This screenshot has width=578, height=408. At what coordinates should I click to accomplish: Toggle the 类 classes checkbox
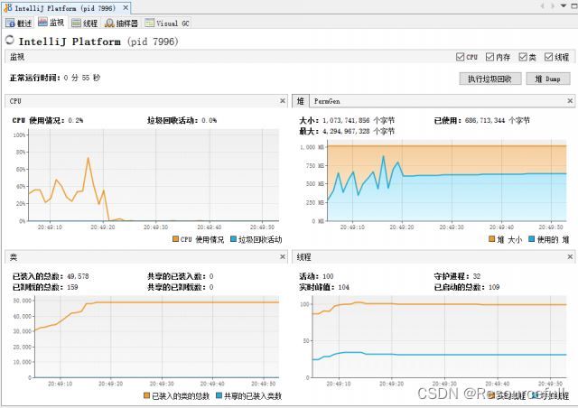pyautogui.click(x=523, y=57)
